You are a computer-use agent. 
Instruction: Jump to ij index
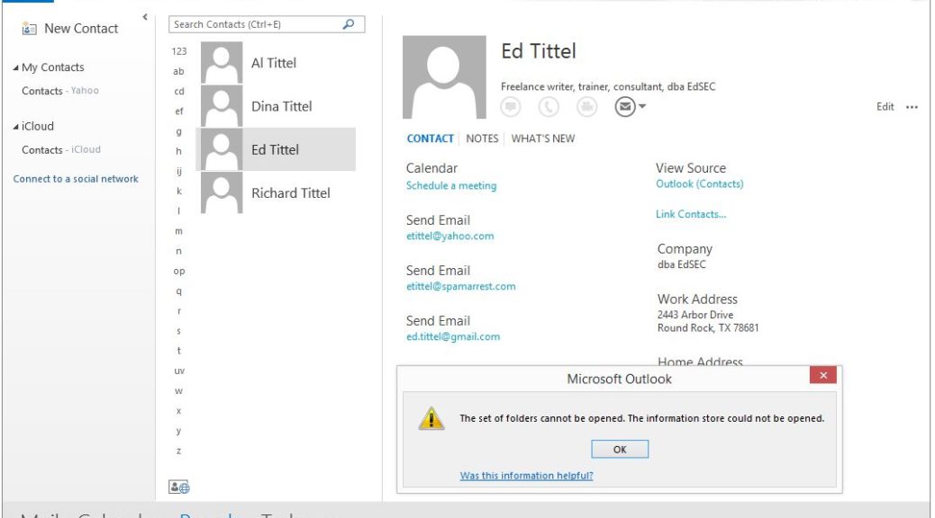(179, 172)
